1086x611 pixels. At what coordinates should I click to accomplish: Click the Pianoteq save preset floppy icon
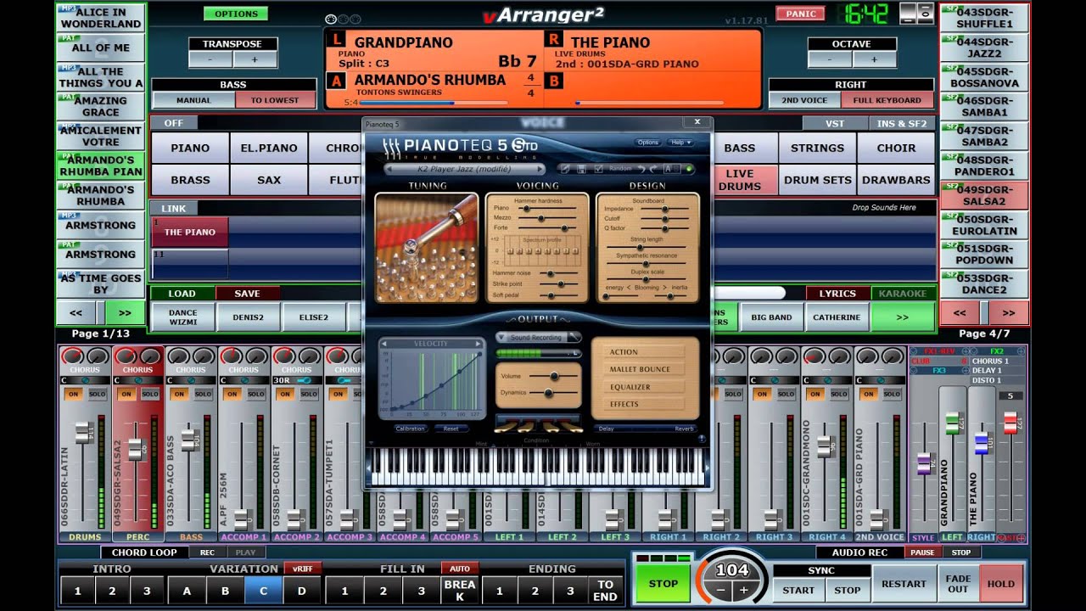pyautogui.click(x=581, y=169)
